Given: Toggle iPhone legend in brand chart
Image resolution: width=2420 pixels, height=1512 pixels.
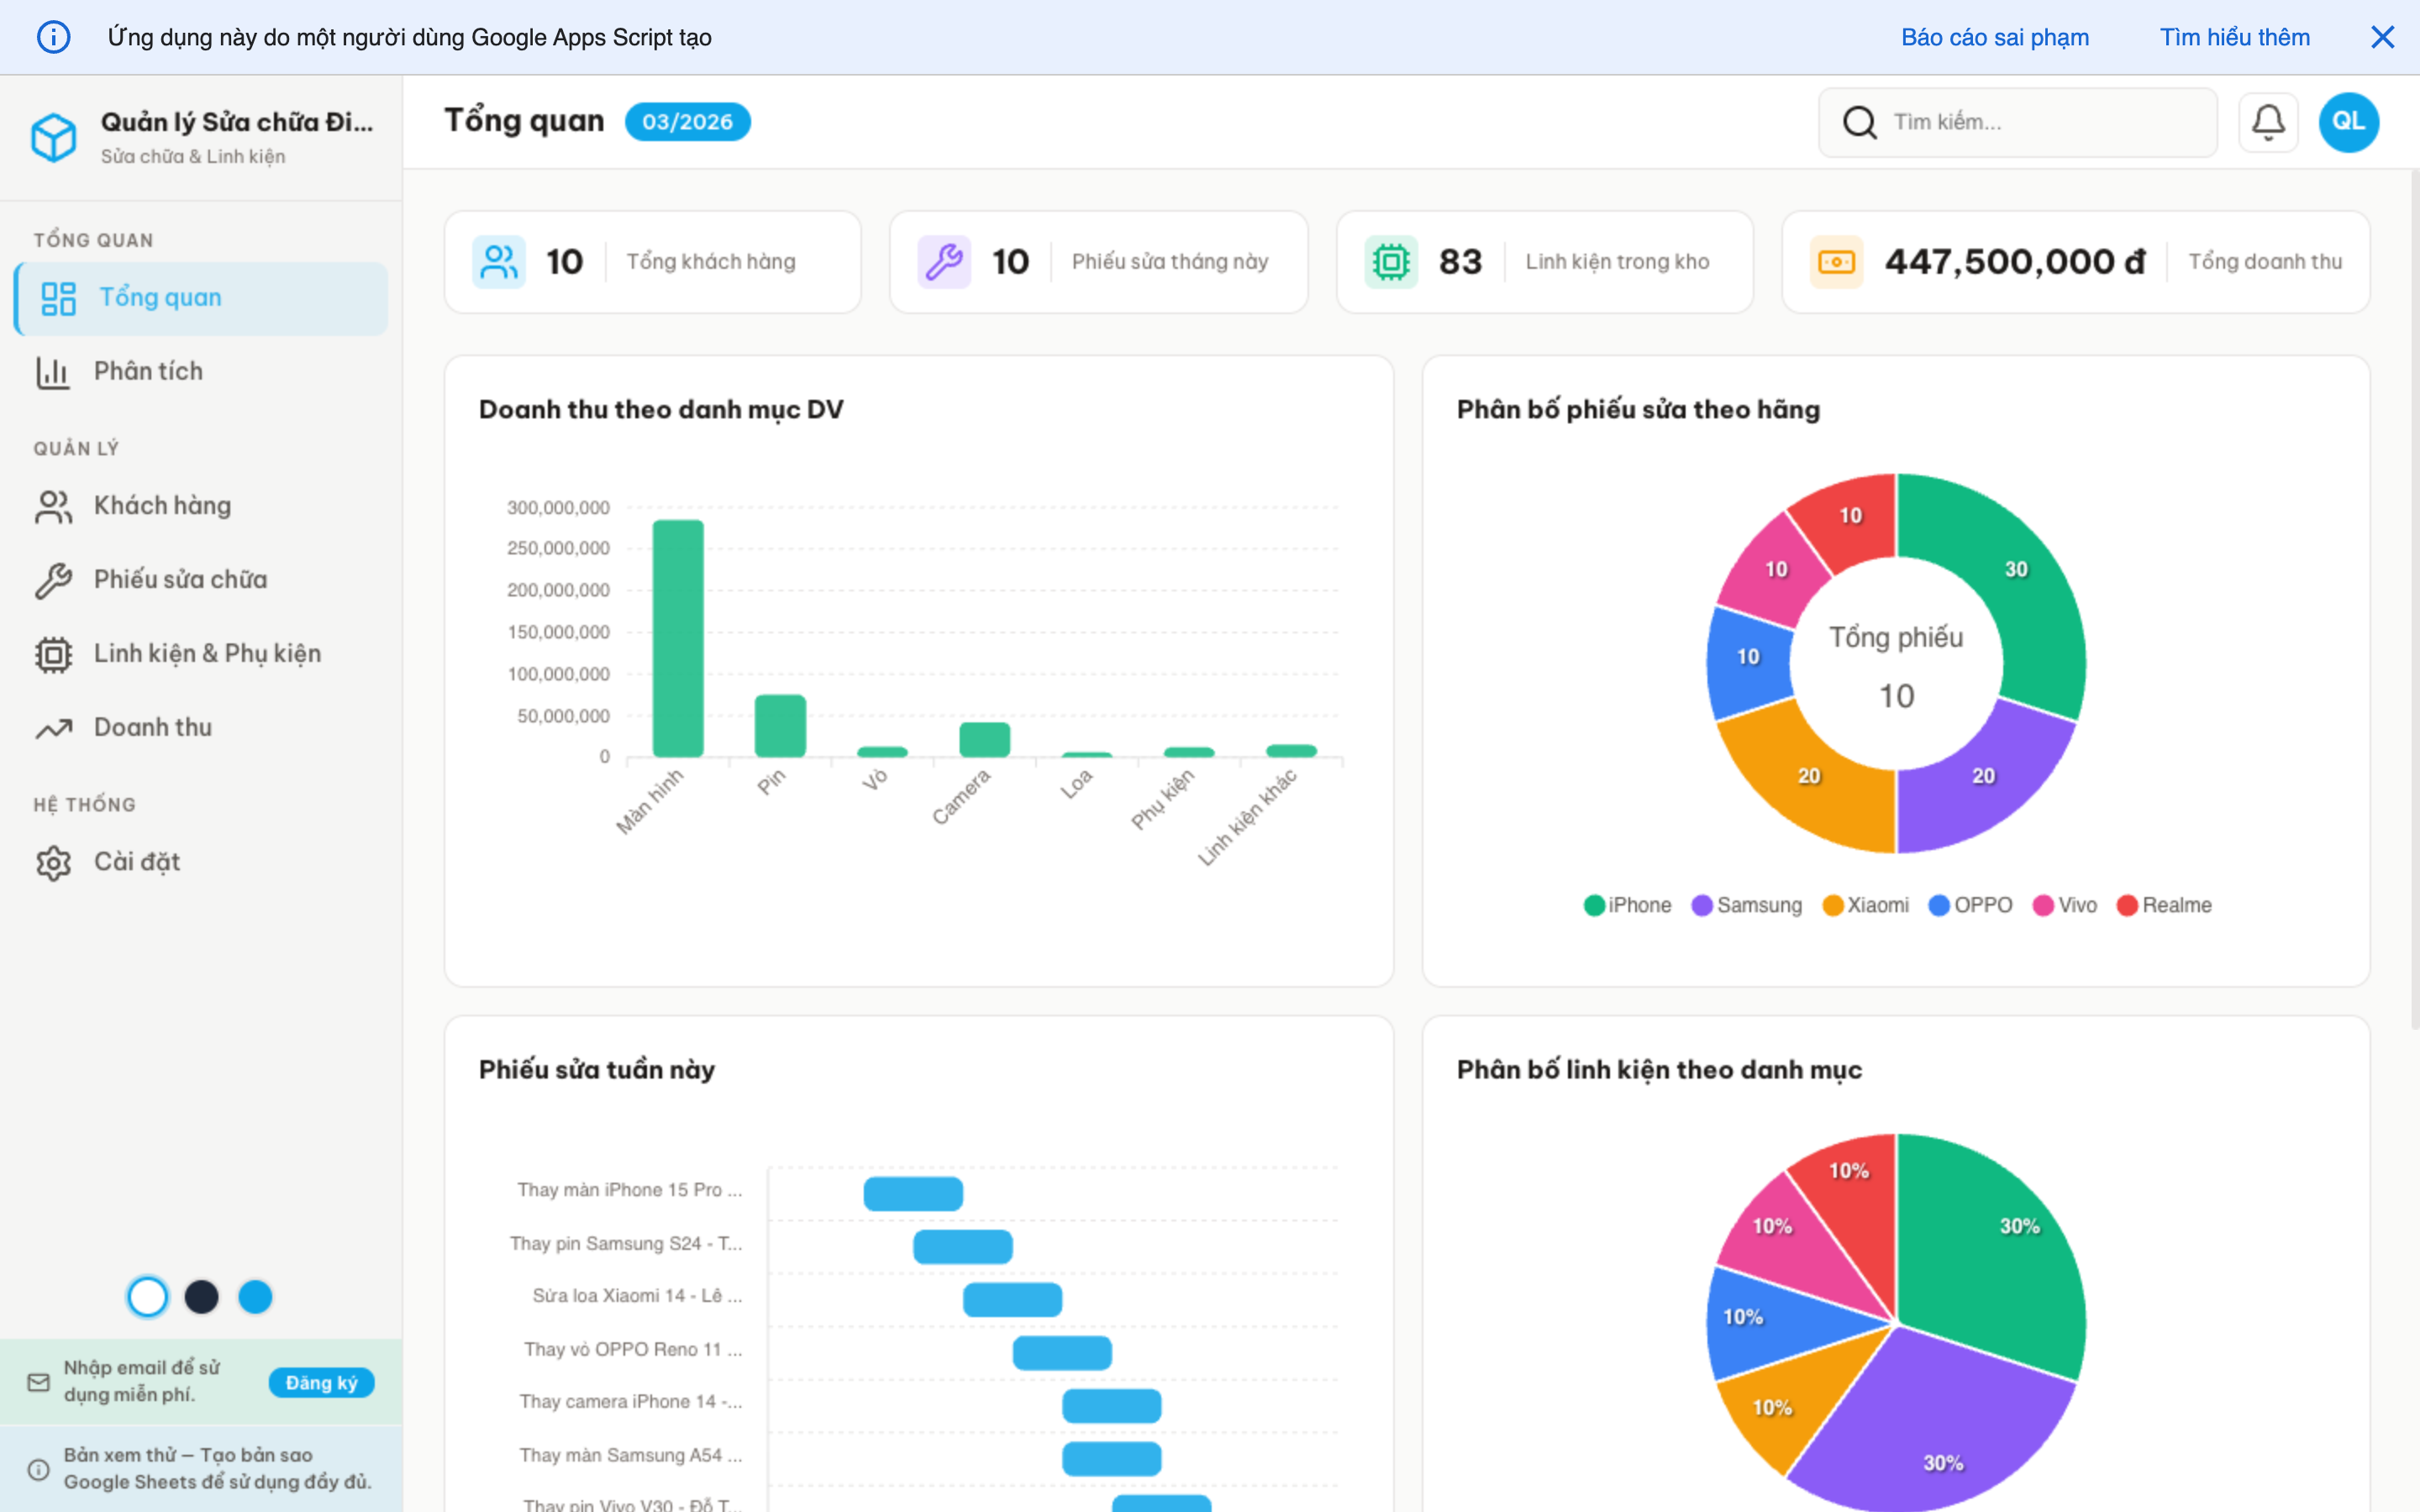Looking at the screenshot, I should pyautogui.click(x=1627, y=905).
